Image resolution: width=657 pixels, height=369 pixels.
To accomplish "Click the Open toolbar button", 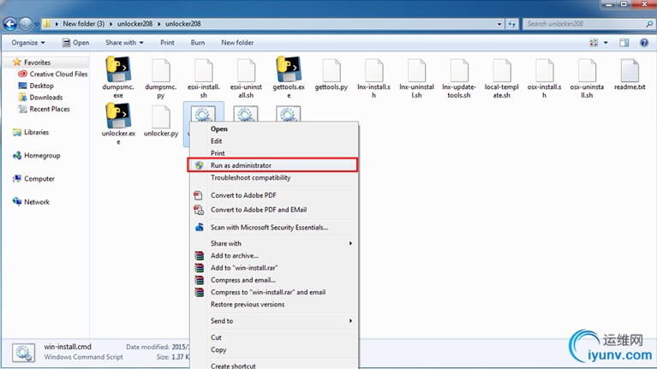I will (76, 43).
